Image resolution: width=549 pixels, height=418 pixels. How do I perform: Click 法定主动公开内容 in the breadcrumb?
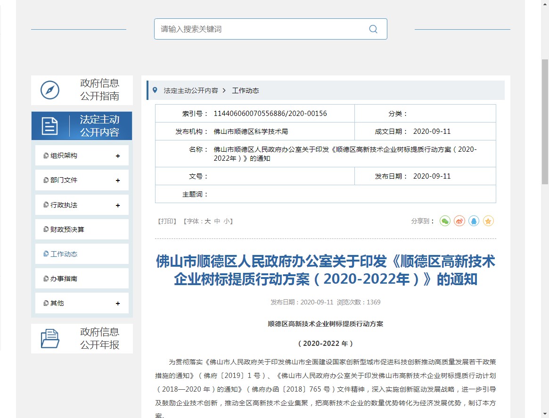[x=191, y=90]
